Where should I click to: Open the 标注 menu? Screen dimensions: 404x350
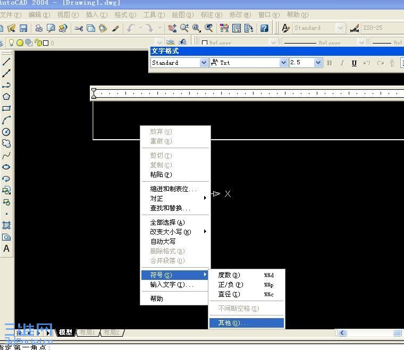click(x=211, y=15)
